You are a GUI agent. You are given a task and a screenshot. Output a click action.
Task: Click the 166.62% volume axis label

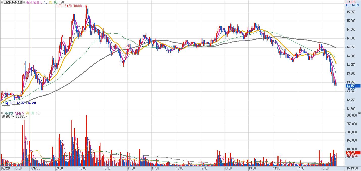(352, 156)
